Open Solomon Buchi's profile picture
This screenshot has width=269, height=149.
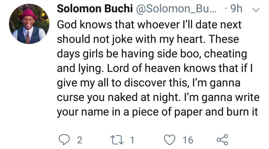coord(27,25)
